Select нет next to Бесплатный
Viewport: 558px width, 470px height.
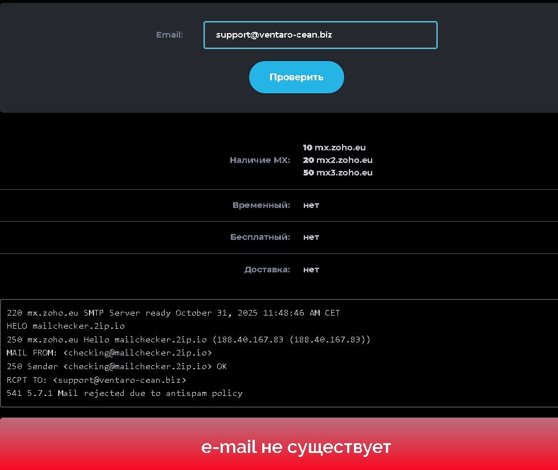[x=311, y=237]
